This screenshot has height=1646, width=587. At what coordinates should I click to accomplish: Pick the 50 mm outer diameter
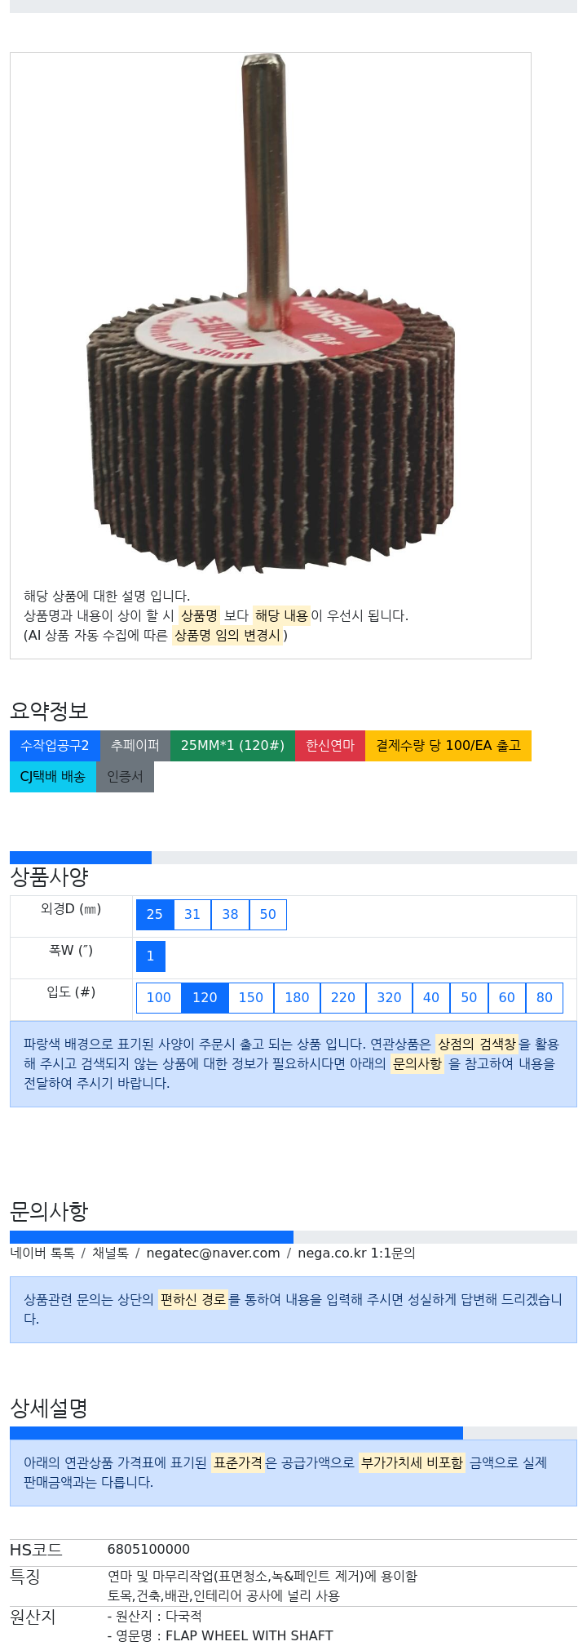pos(267,915)
